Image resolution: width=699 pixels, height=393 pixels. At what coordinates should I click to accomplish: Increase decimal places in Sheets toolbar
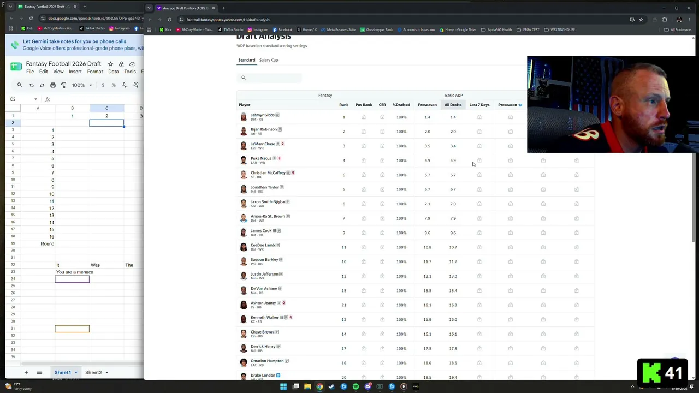(135, 85)
